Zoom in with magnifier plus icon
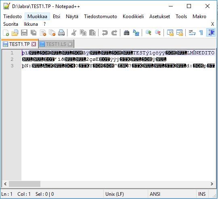 click(148, 33)
